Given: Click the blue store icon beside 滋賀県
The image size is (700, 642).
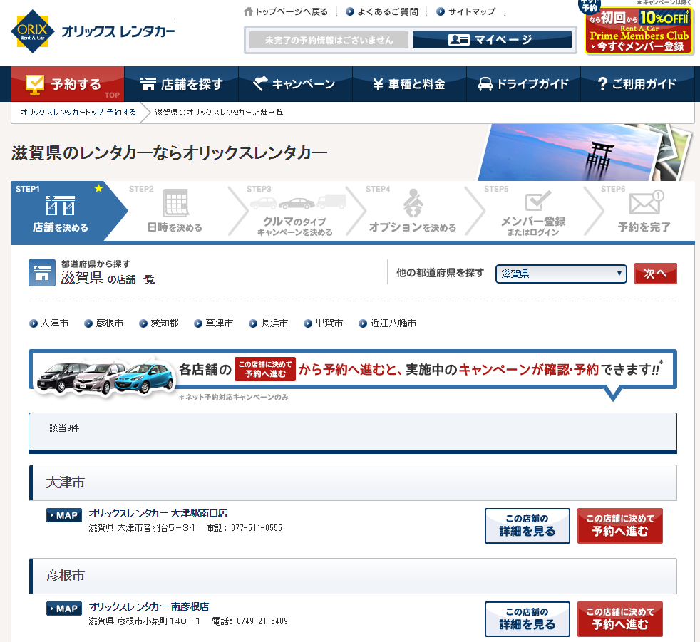Looking at the screenshot, I should tap(41, 273).
